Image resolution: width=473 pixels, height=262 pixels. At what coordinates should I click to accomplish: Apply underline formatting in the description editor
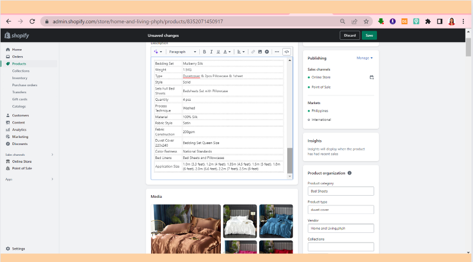(x=218, y=52)
